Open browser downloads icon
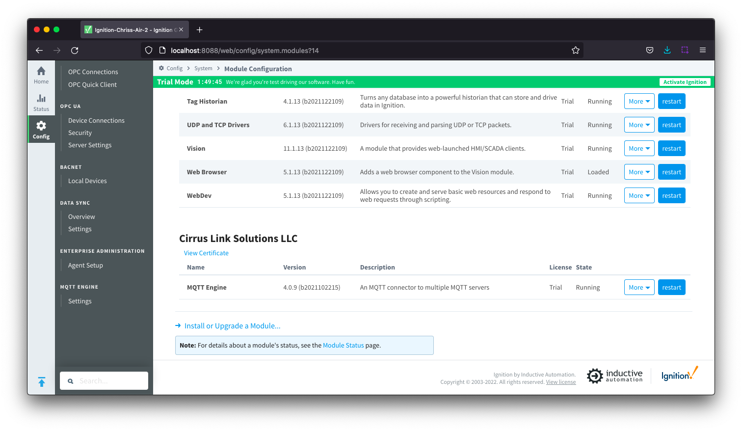Viewport: 742px width, 431px height. coord(667,50)
